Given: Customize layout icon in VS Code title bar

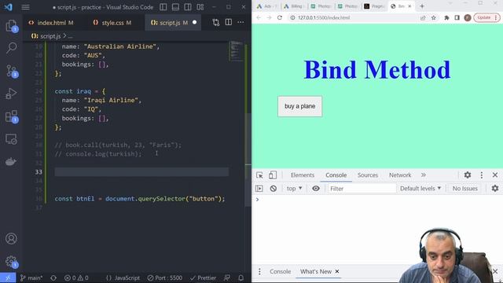Looking at the screenshot, I should (200, 7).
